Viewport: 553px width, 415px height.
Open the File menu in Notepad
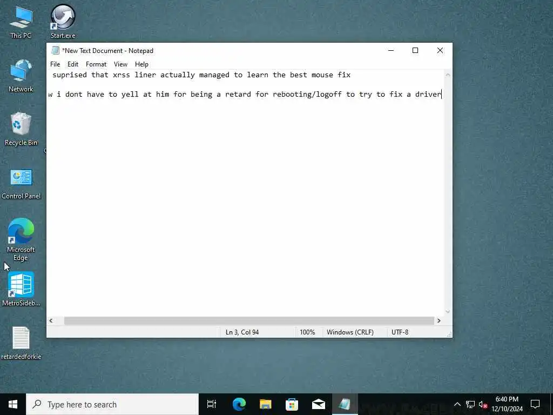55,64
